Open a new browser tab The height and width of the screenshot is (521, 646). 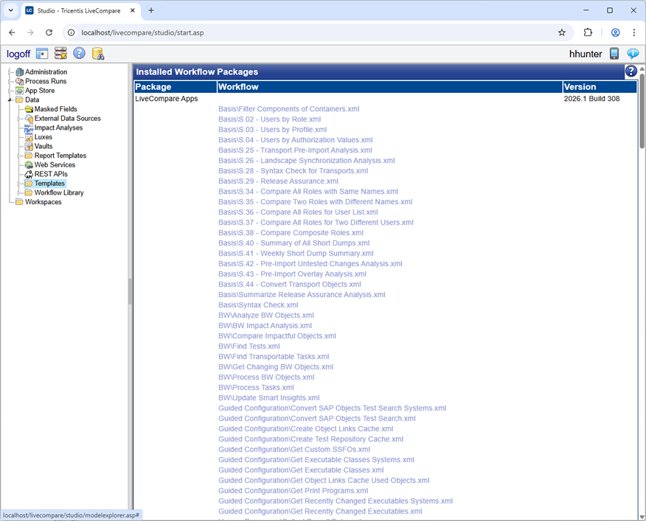point(150,11)
